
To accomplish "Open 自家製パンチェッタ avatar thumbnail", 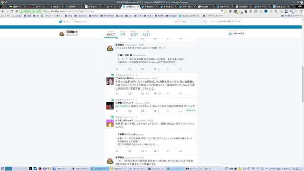I will click(110, 106).
